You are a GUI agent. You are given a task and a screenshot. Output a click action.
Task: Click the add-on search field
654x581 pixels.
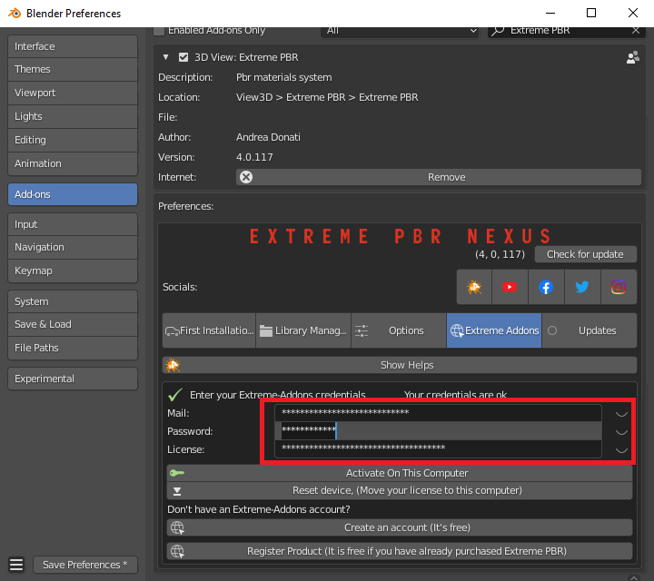pos(565,31)
